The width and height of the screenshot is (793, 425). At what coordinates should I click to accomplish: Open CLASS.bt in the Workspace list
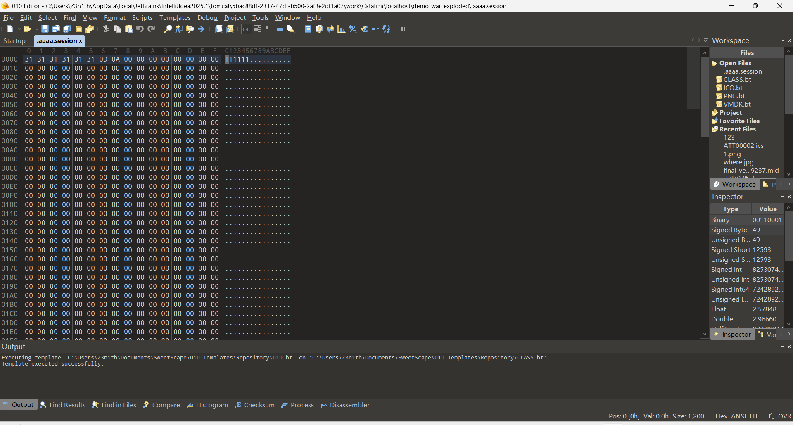(x=737, y=79)
